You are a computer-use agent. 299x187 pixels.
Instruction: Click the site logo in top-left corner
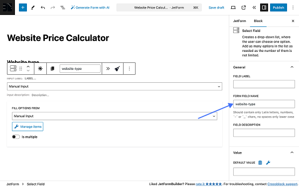(x=7, y=7)
